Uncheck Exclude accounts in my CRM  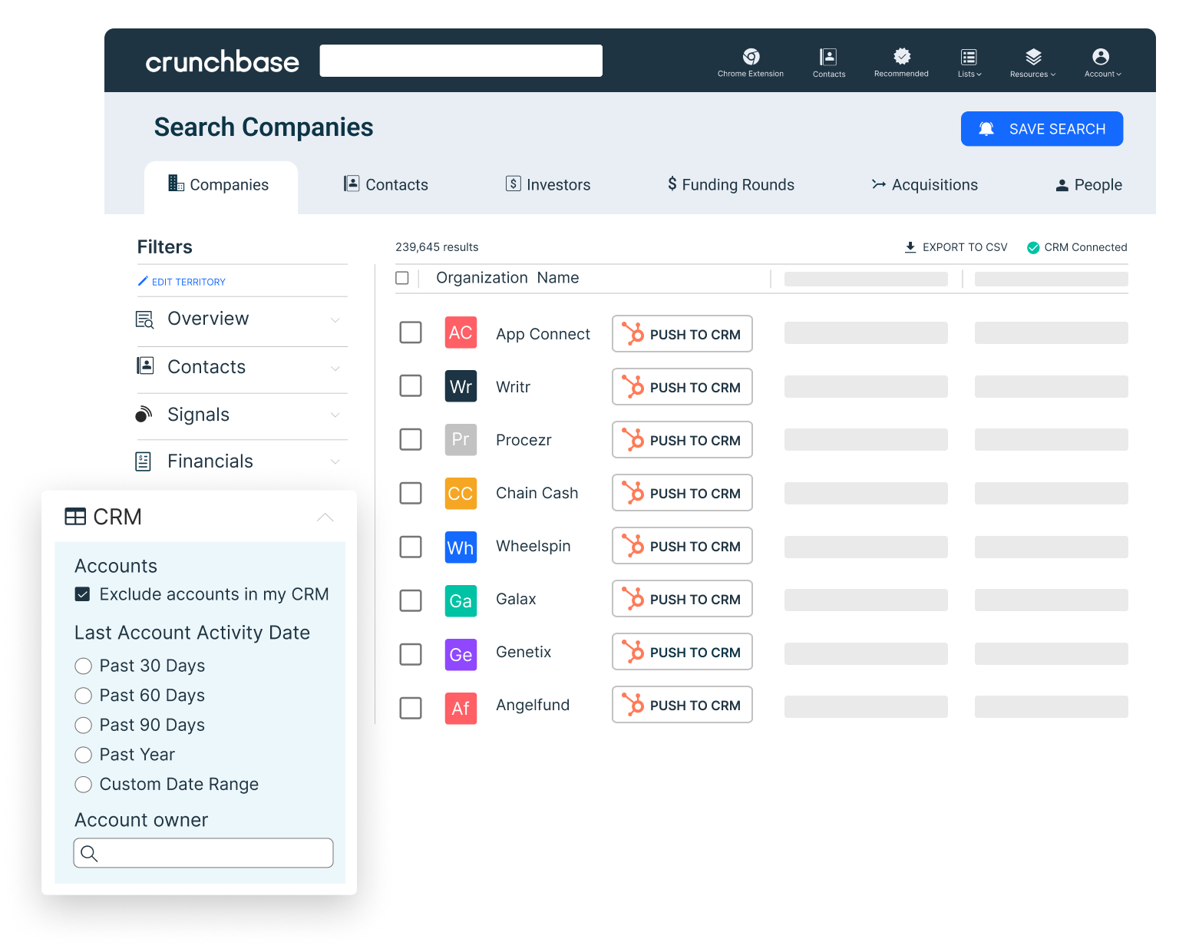click(83, 594)
